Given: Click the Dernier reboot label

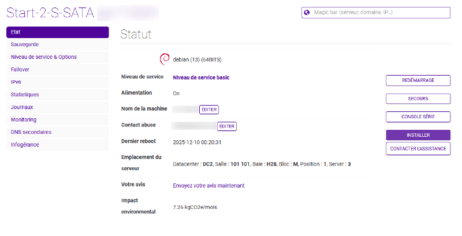Looking at the screenshot, I should pos(139,141).
